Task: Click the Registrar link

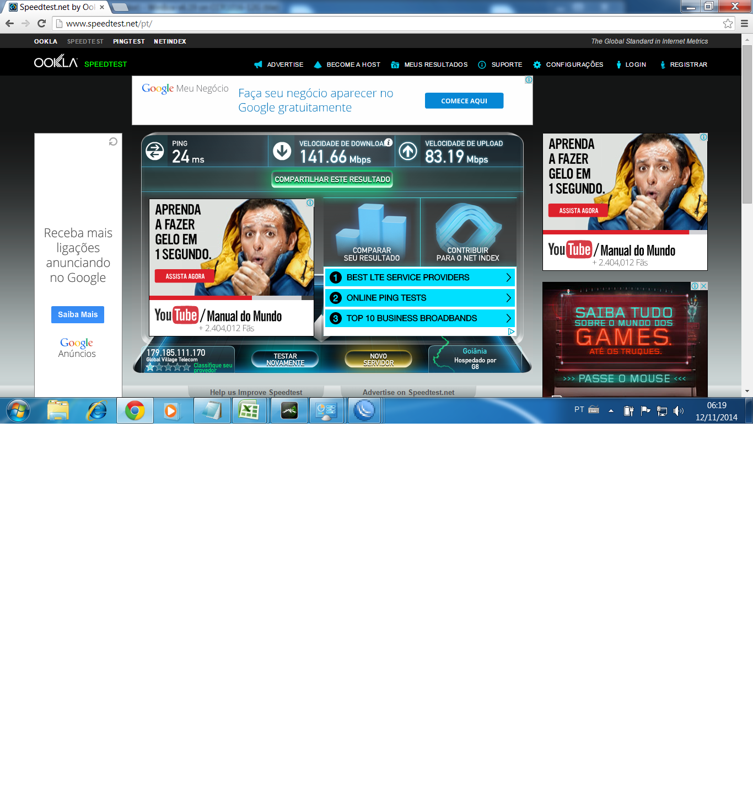Action: [683, 65]
